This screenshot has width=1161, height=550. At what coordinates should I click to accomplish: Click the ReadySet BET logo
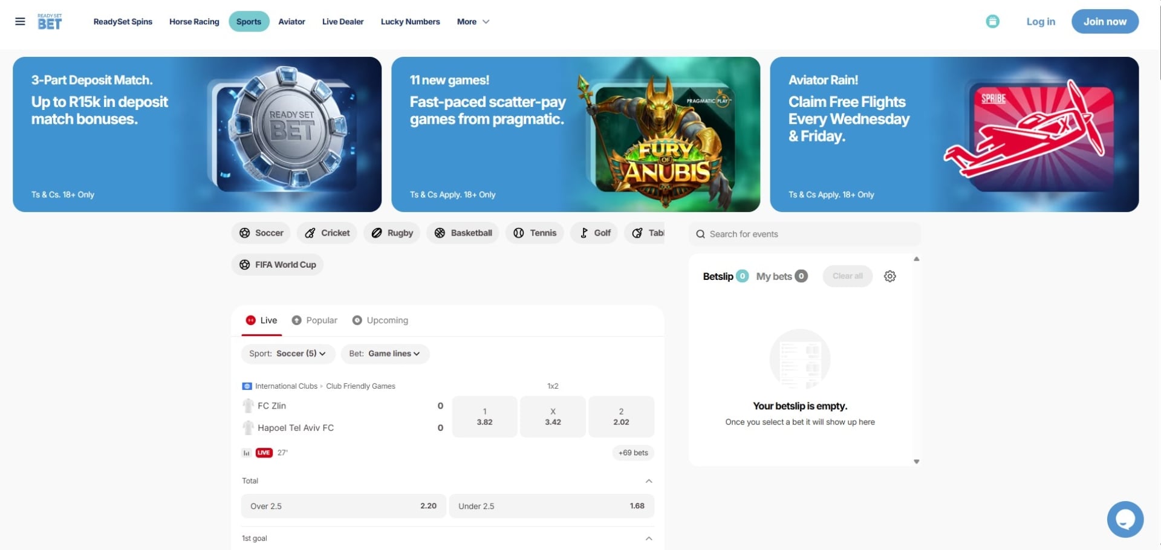tap(50, 22)
